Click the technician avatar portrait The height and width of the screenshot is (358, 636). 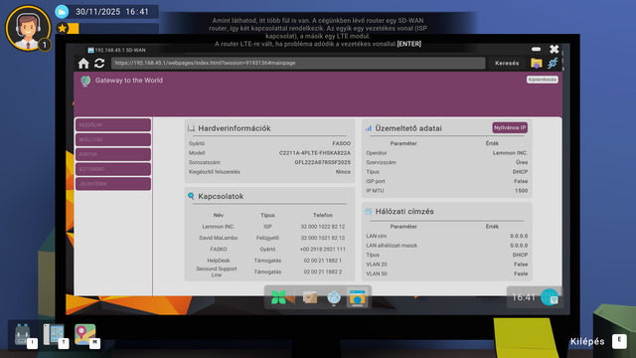click(x=28, y=28)
